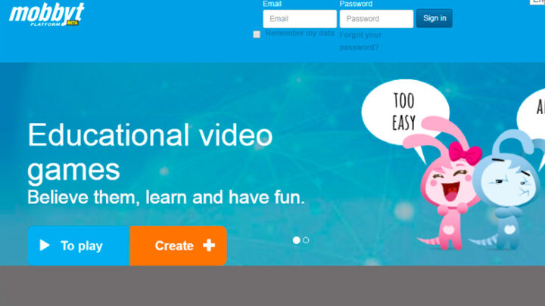The width and height of the screenshot is (545, 306).
Task: Click the yellow BETA badge on logo
Action: point(73,23)
